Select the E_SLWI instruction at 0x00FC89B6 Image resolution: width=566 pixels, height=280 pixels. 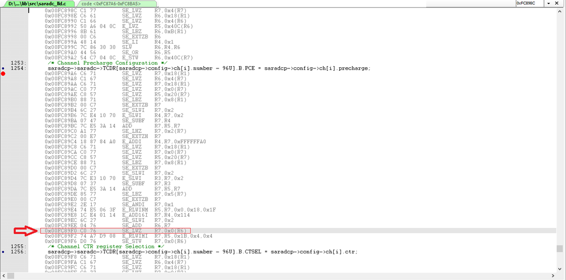click(115, 115)
